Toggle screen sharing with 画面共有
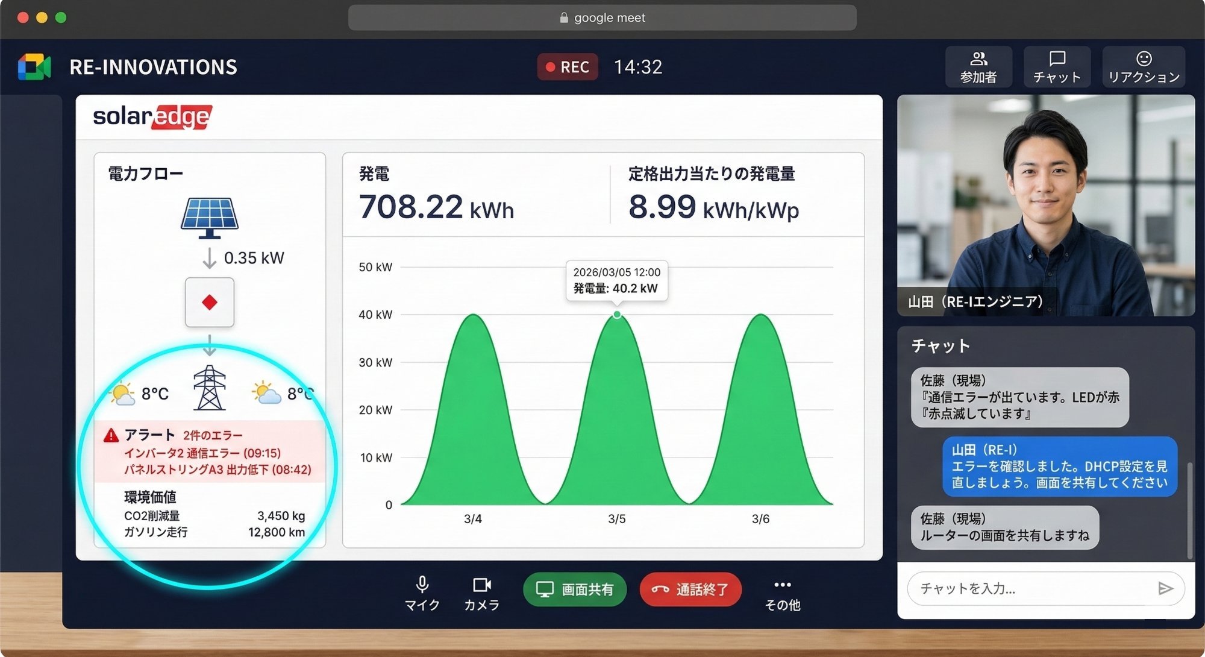Image resolution: width=1205 pixels, height=657 pixels. [x=574, y=589]
